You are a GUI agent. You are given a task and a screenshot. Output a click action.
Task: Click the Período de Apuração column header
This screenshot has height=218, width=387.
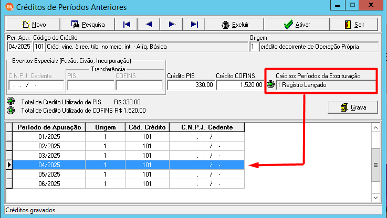pyautogui.click(x=49, y=127)
